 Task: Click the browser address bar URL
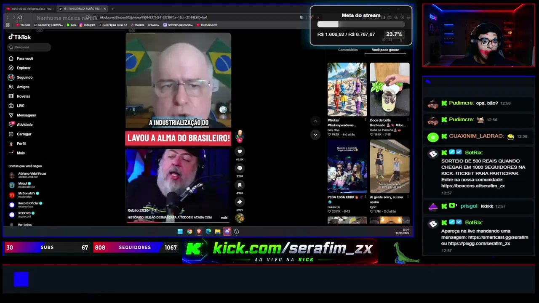(154, 17)
